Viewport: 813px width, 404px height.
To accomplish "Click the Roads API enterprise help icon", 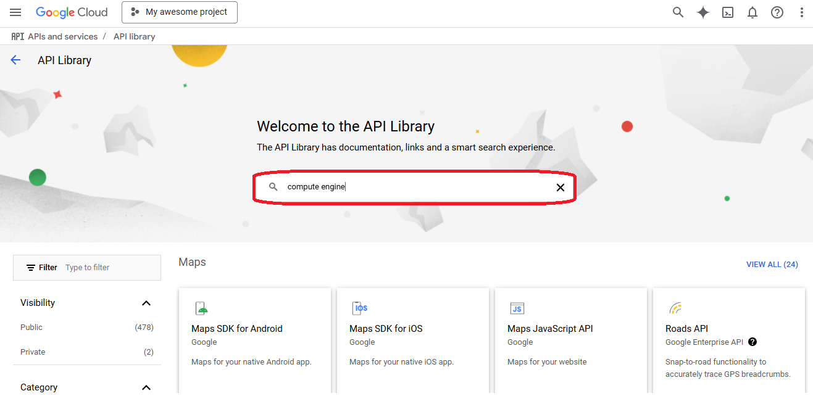I will coord(752,342).
